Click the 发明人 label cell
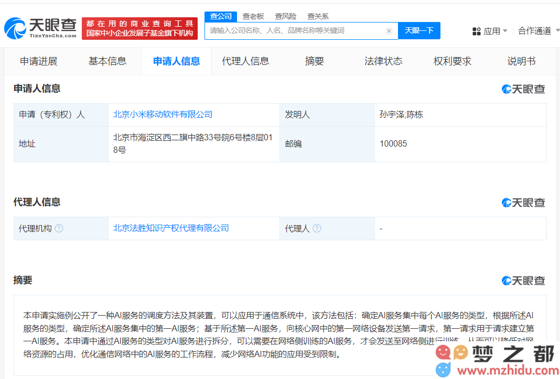Image resolution: width=560 pixels, height=379 pixels. pyautogui.click(x=327, y=115)
